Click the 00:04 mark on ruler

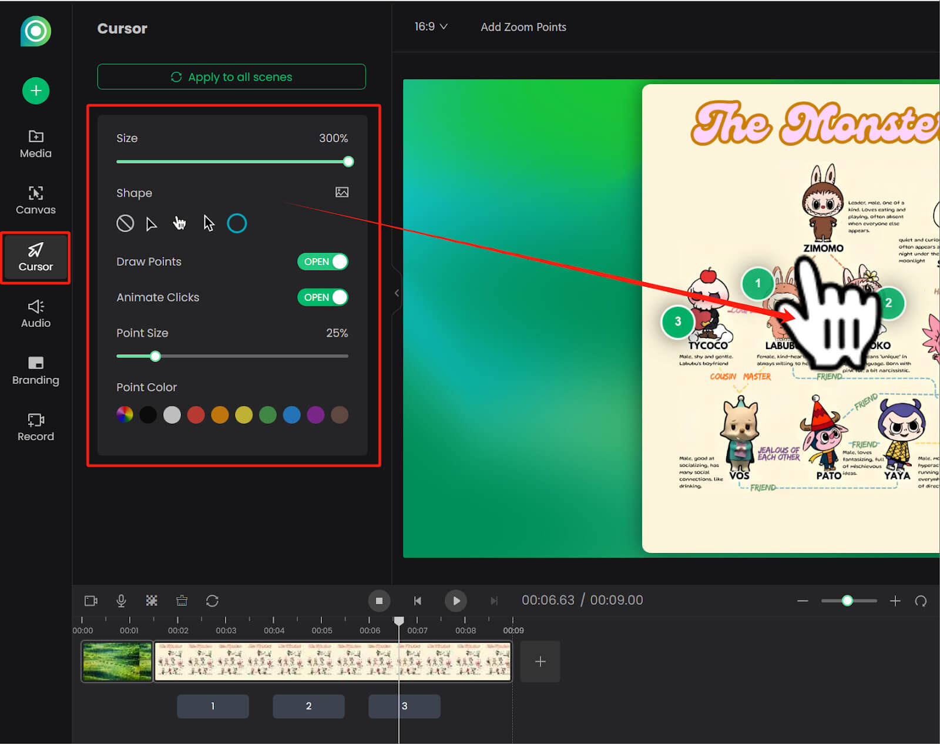pyautogui.click(x=274, y=631)
